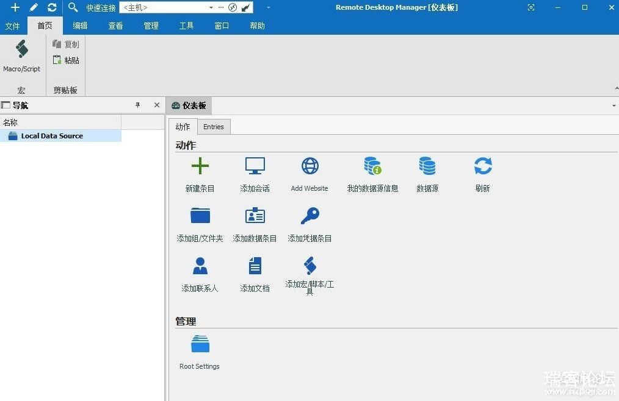Switch to the 窗口 ribbon tab

pyautogui.click(x=222, y=26)
